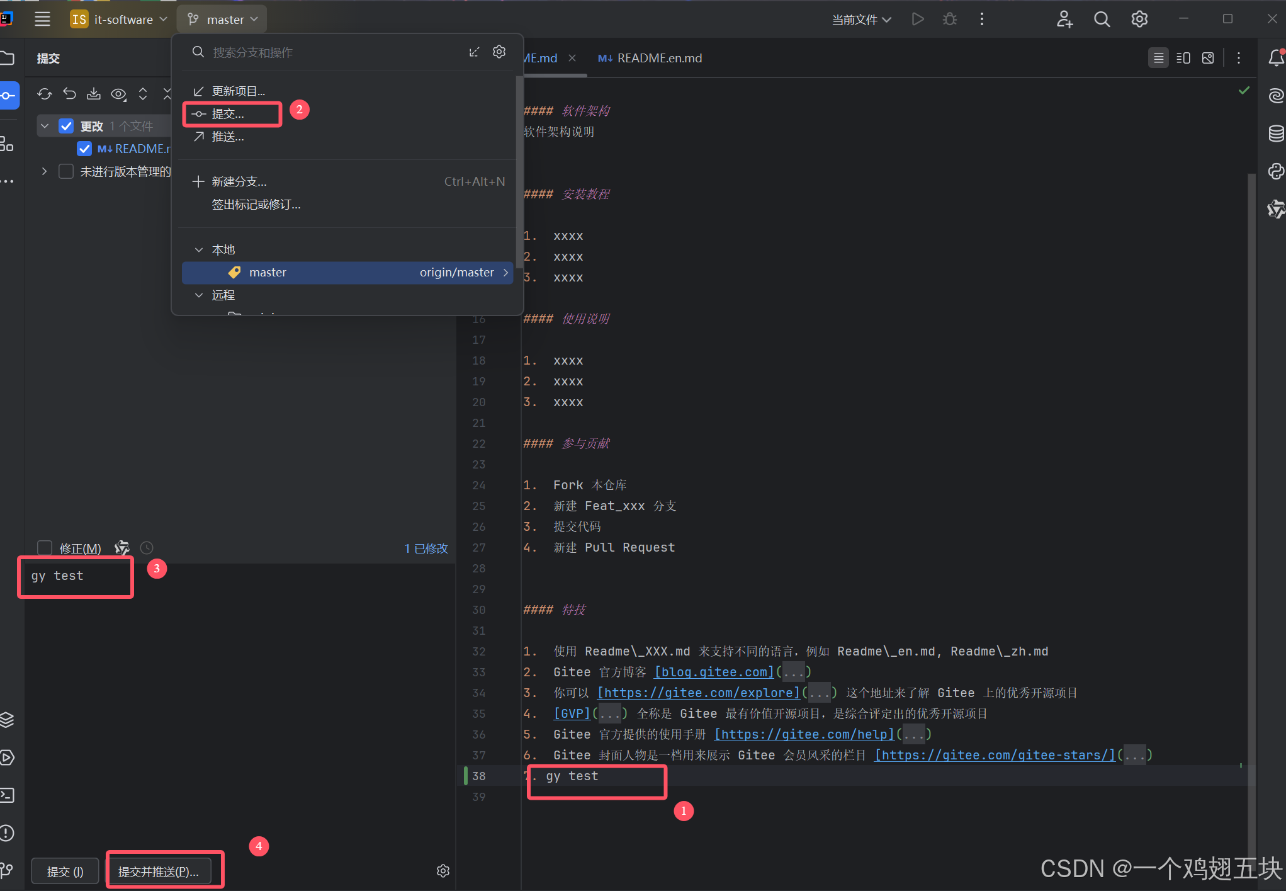Click the rollback arrow icon
The image size is (1286, 891).
pyautogui.click(x=69, y=94)
